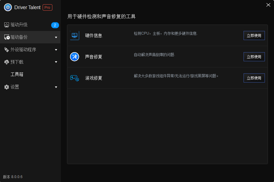Expand the 外设驱动程序 submenu arrow
The image size is (274, 182).
(x=56, y=50)
